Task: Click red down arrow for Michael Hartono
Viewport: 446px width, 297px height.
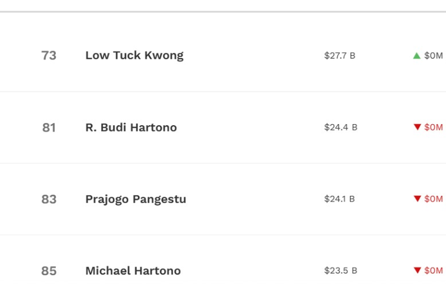Action: pyautogui.click(x=417, y=270)
